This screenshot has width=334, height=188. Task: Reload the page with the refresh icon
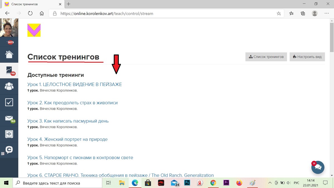click(x=30, y=13)
